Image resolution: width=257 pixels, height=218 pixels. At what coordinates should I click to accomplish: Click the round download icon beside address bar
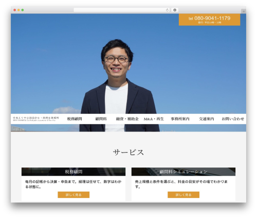(175, 10)
